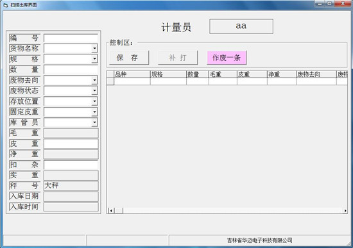This screenshot has height=248, width=353.
Task: Minimize the 扫描出库界面 window
Action: click(x=320, y=3)
